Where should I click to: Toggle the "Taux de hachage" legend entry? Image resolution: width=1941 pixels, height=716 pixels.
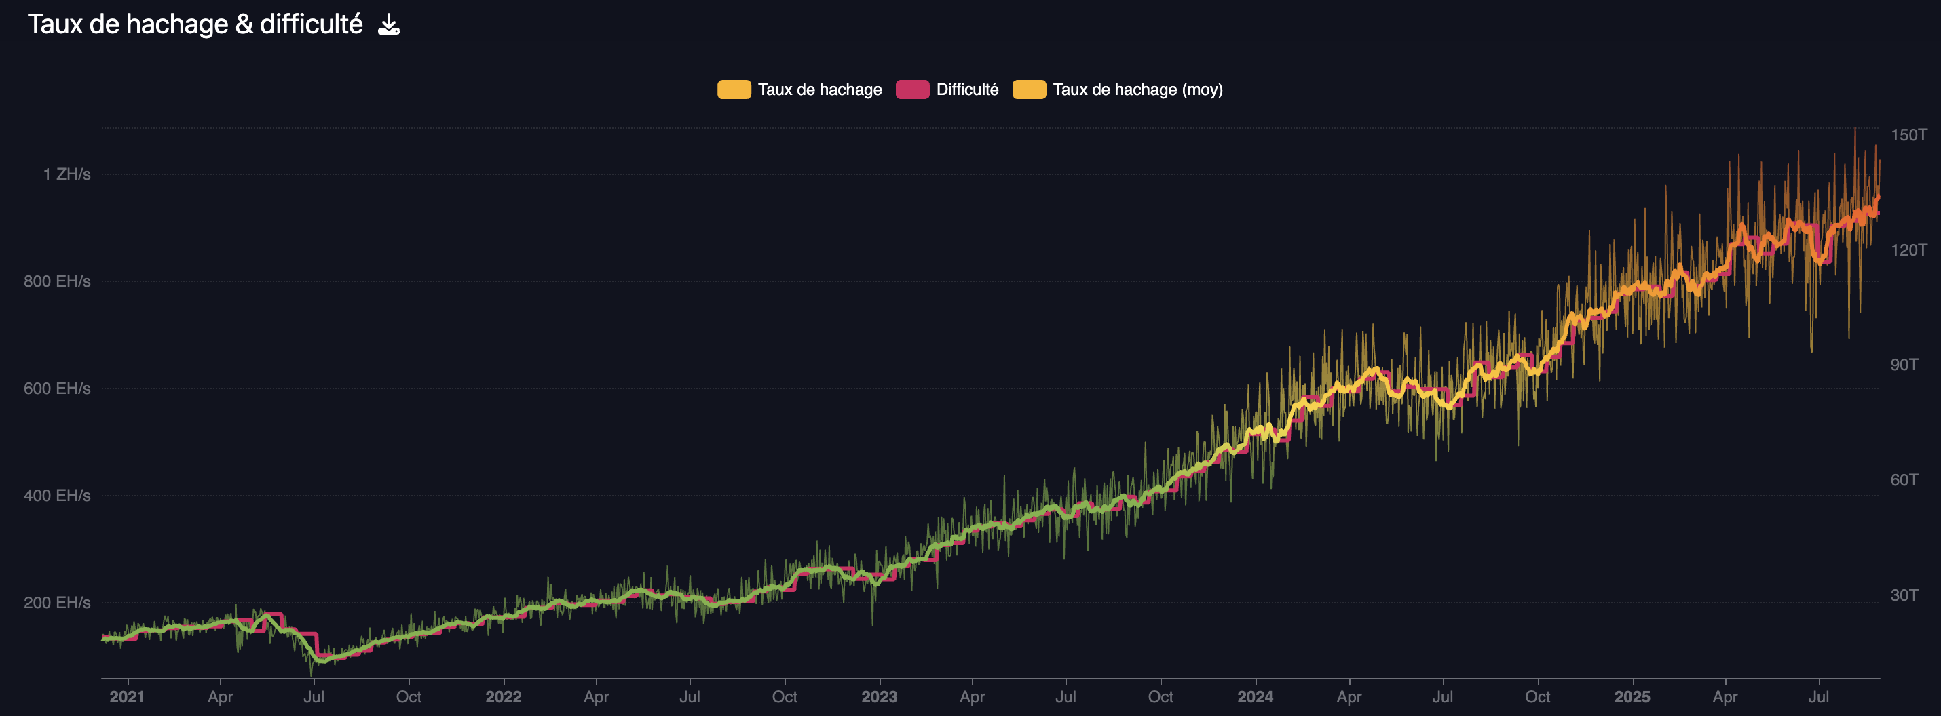[x=819, y=89]
